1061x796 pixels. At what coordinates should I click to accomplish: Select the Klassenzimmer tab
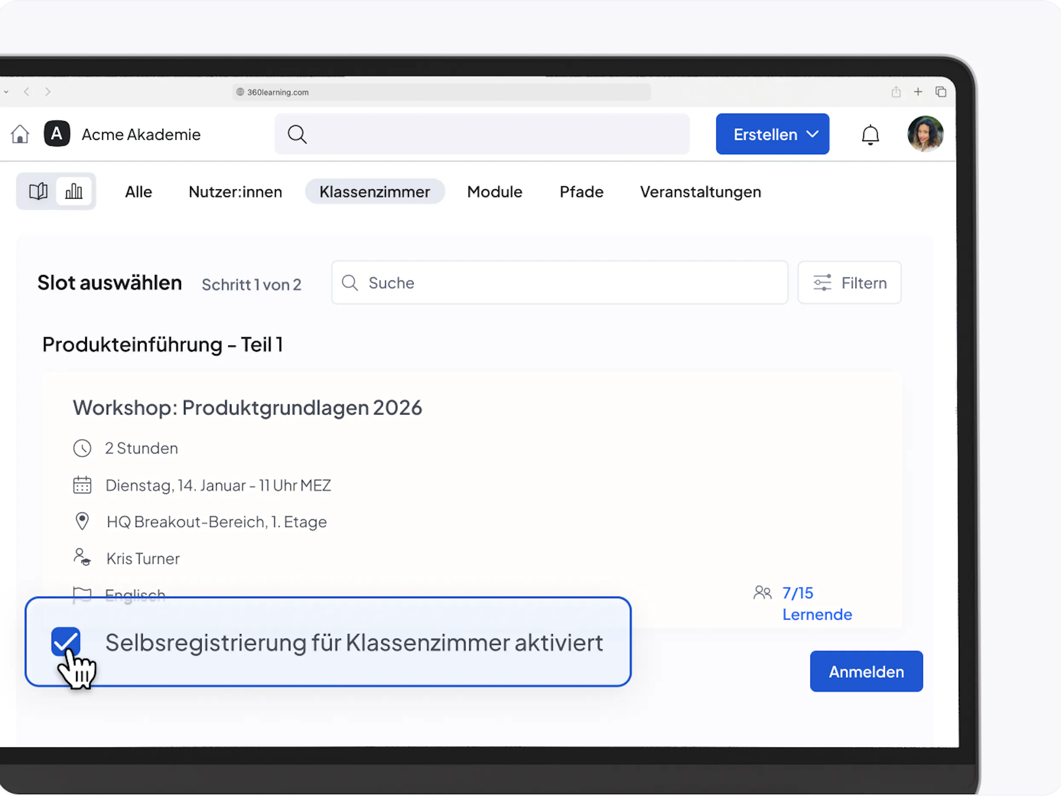(375, 192)
